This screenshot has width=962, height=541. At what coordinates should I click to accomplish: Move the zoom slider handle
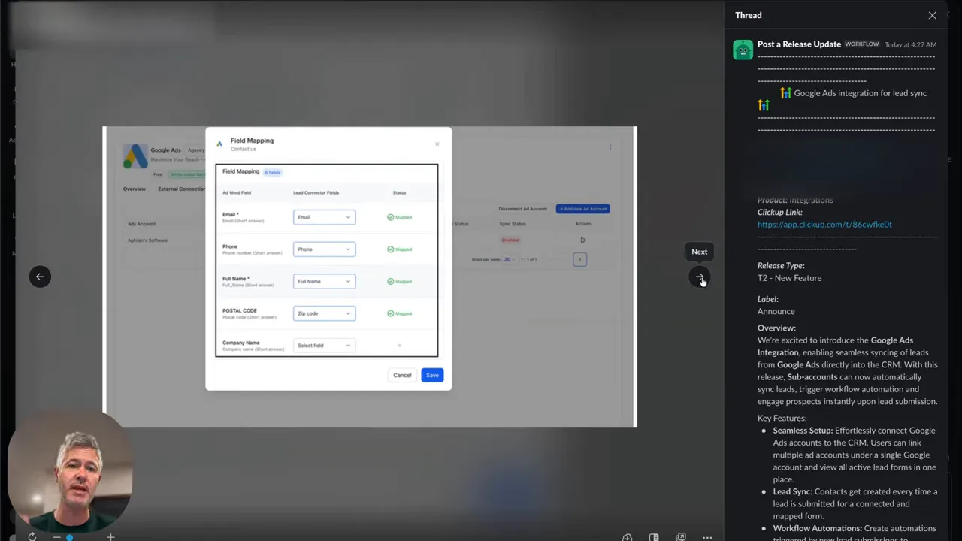pyautogui.click(x=70, y=537)
